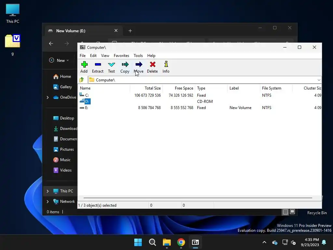This screenshot has height=250, width=333.
Task: Open the muted volume tray icon
Action: [x=294, y=242]
